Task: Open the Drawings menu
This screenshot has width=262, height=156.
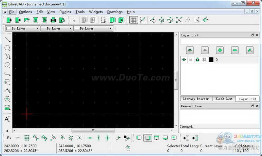Action: tap(115, 12)
